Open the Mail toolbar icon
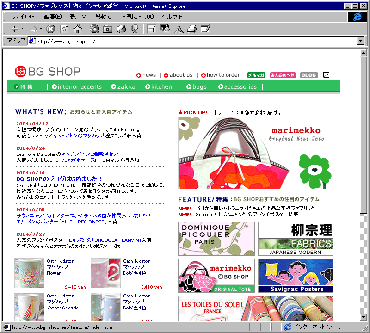Viewport: 370px width, 333px height. 165,29
